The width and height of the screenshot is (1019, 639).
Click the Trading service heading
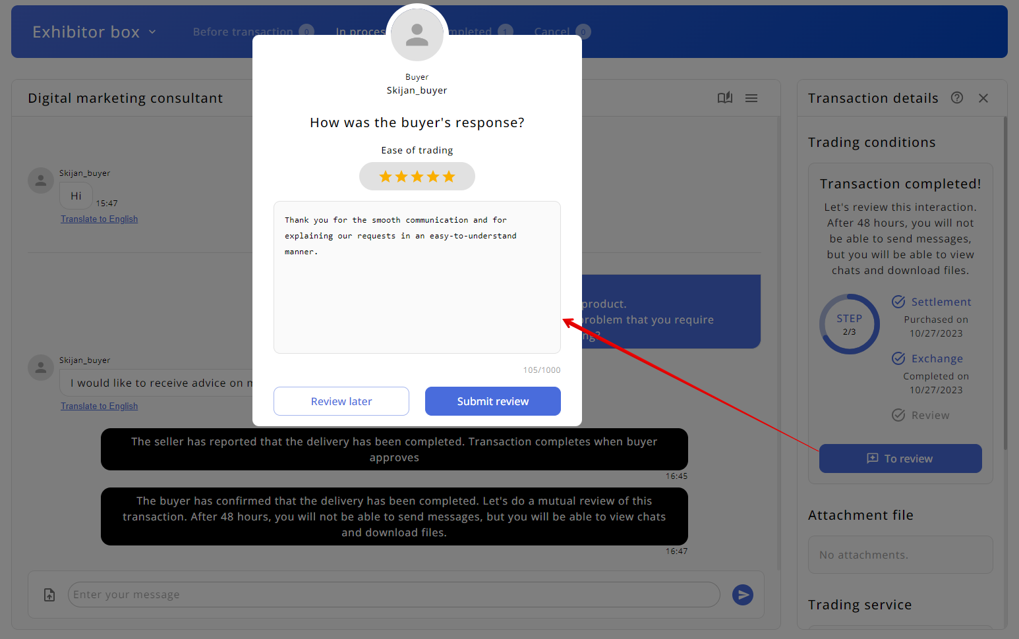(x=860, y=605)
